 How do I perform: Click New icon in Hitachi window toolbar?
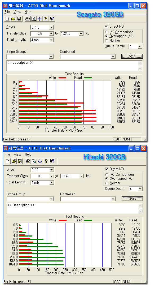pos(7,161)
